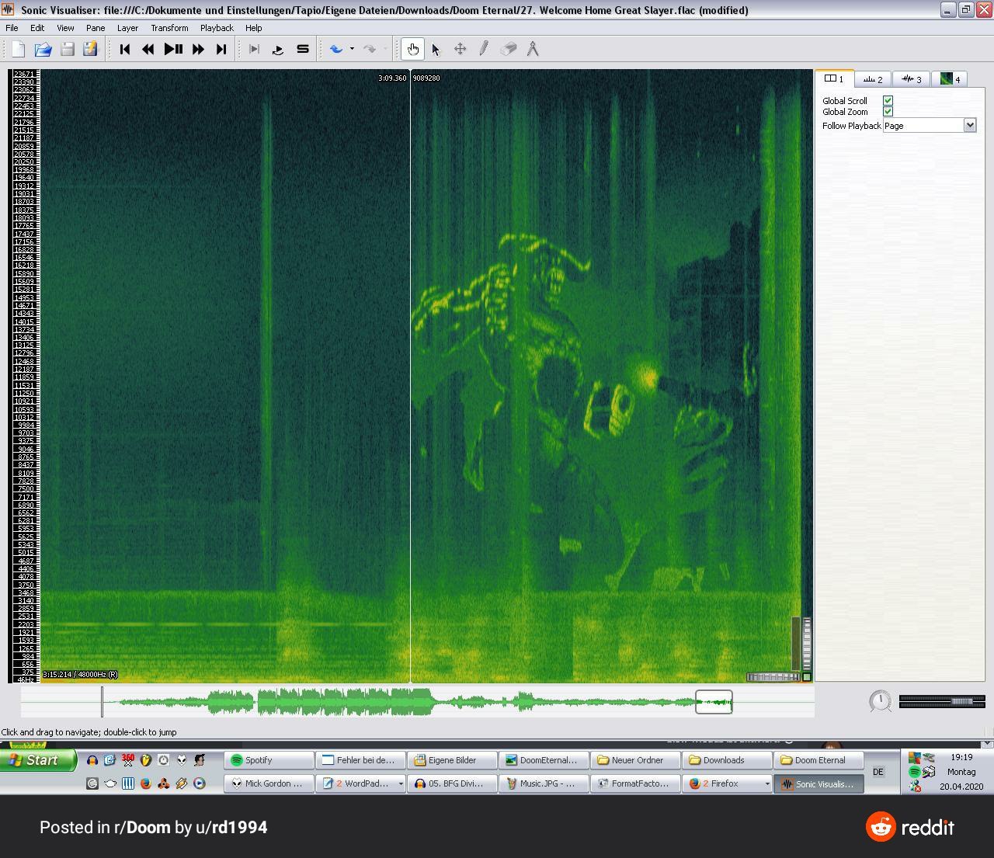
Task: Toggle the Global Zoom checkbox
Action: pyautogui.click(x=888, y=111)
